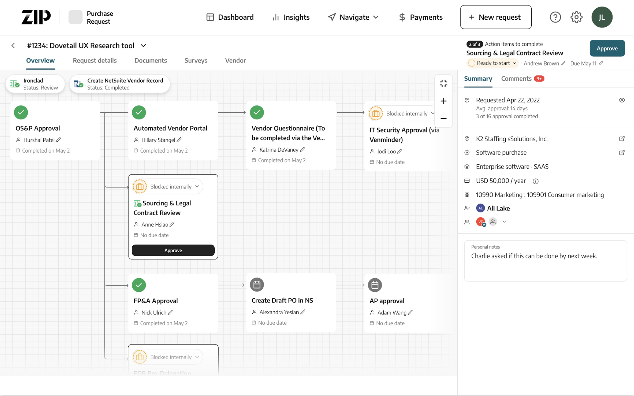The width and height of the screenshot is (634, 396).
Task: Click the Ali Lake requester name
Action: click(x=498, y=208)
